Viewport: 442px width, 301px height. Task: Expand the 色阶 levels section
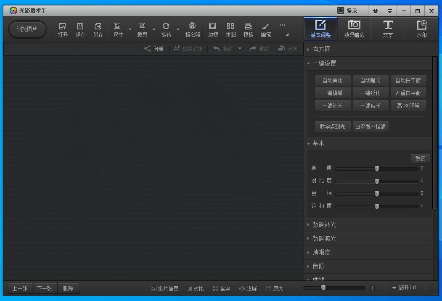click(x=318, y=266)
